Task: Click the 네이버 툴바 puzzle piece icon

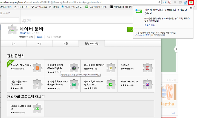Action: (x=12, y=30)
